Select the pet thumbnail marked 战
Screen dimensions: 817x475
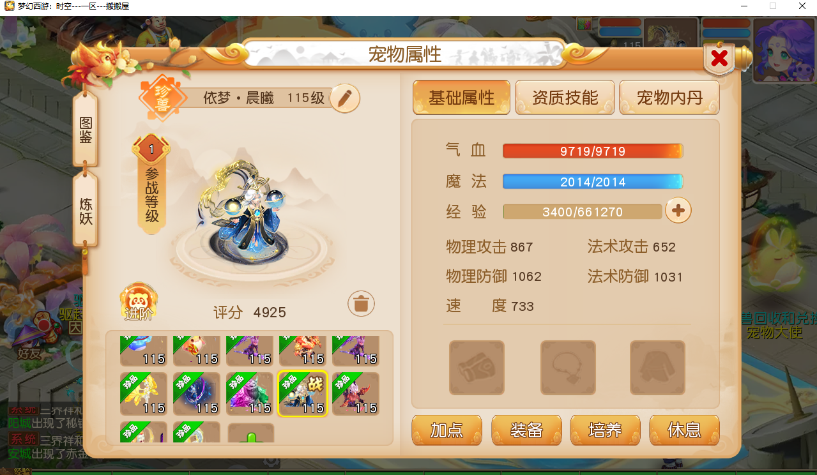pyautogui.click(x=303, y=394)
